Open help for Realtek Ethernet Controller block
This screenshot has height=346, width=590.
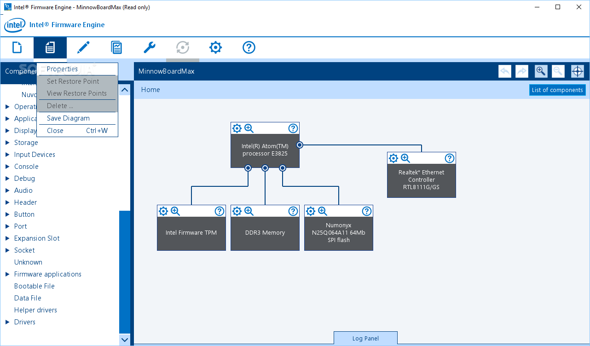450,158
